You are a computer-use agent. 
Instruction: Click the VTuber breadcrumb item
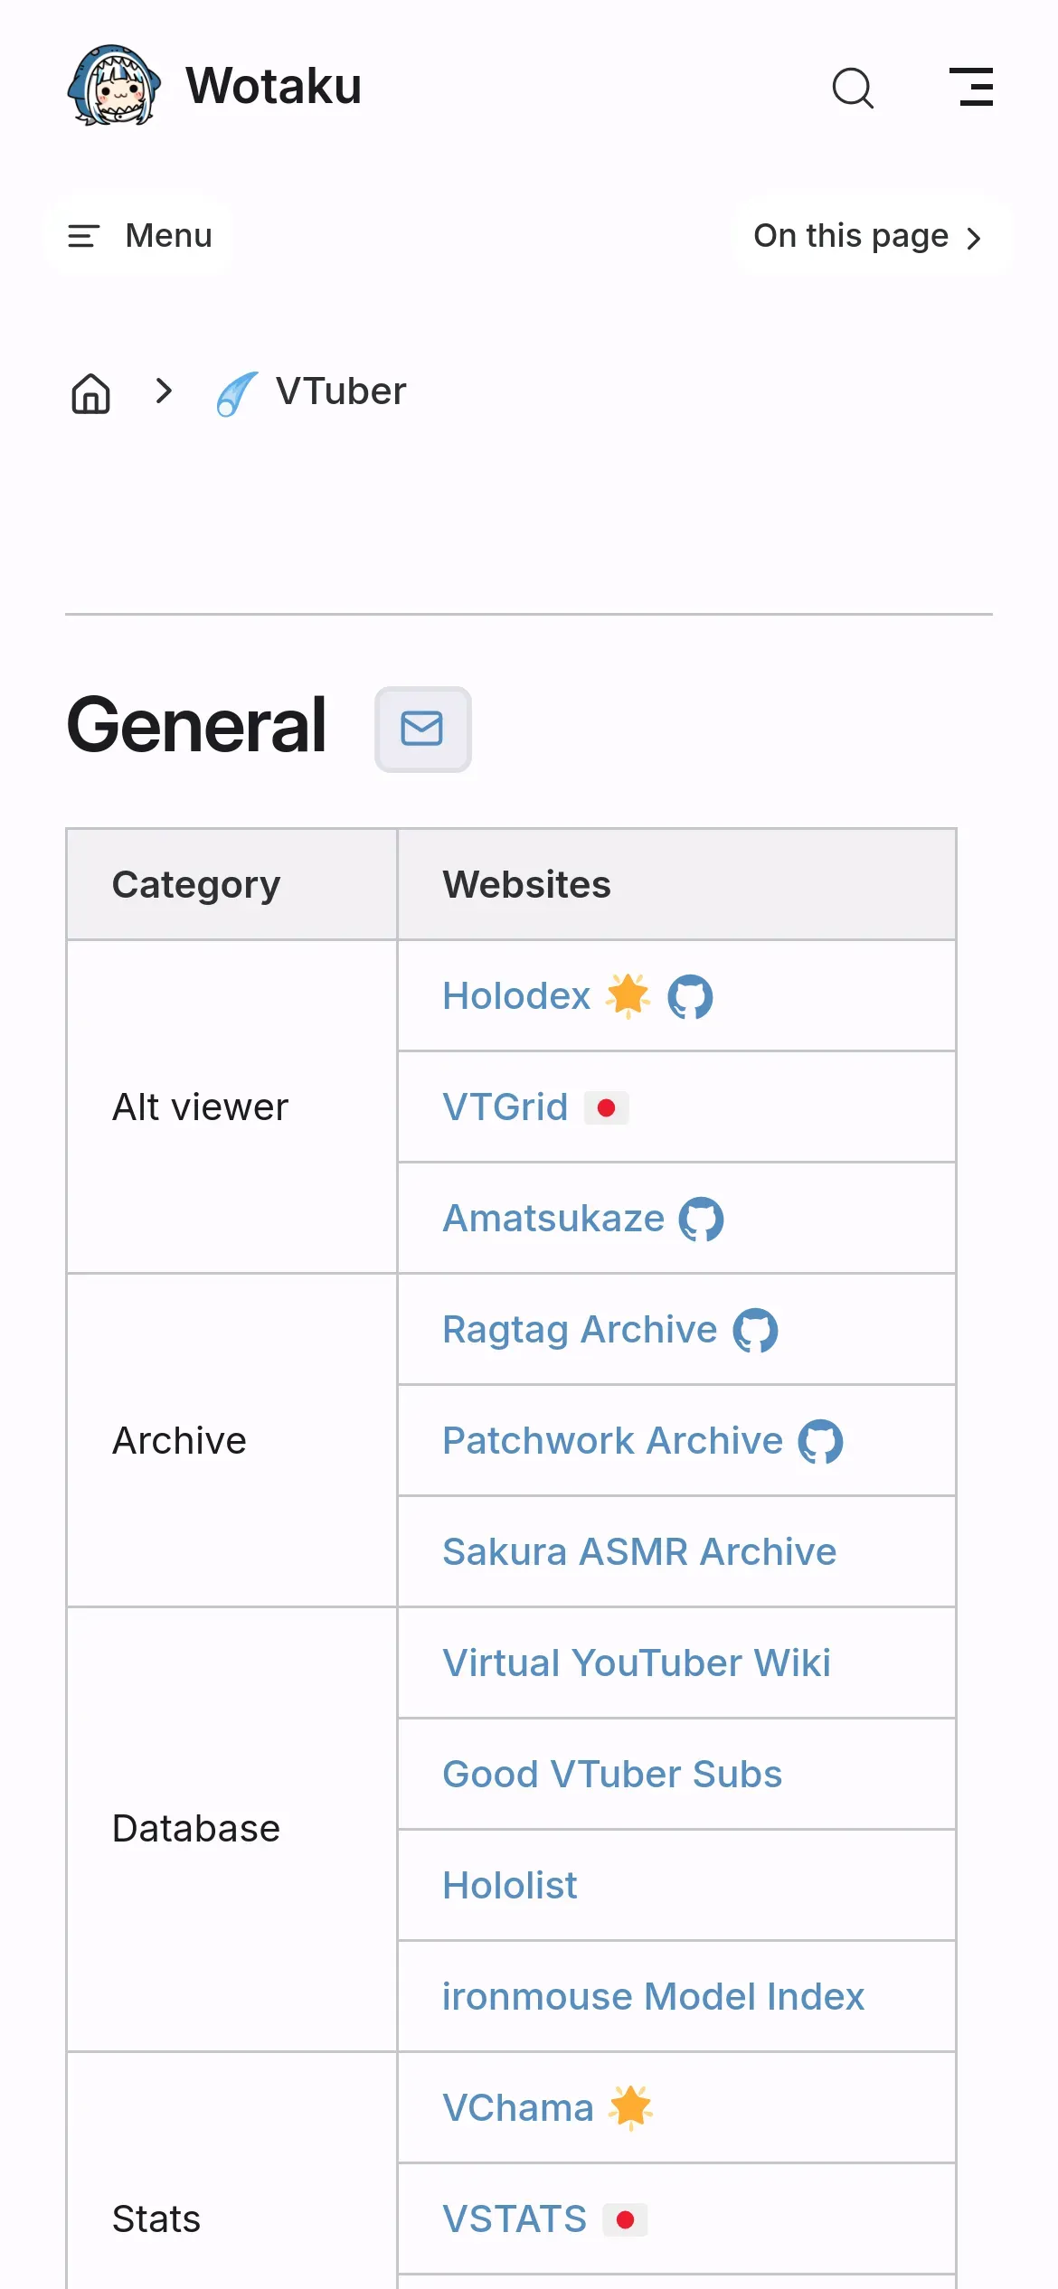click(x=340, y=392)
